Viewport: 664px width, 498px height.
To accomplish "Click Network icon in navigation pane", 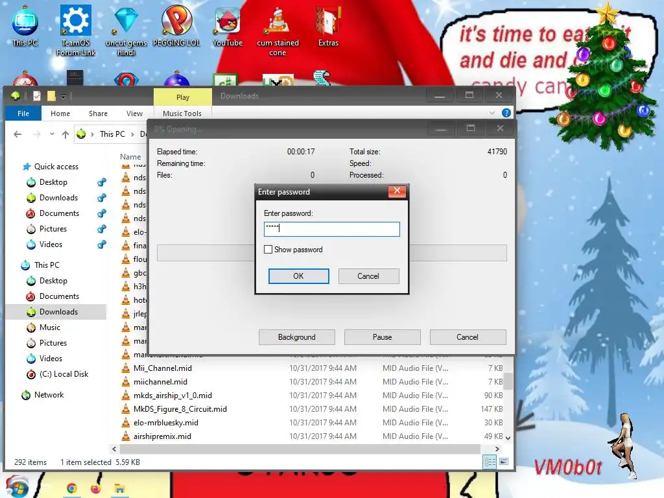I will [x=26, y=395].
